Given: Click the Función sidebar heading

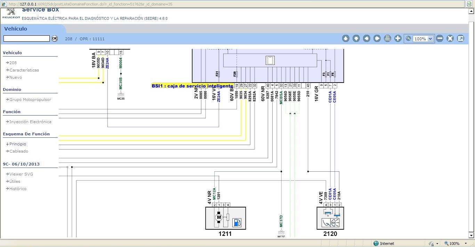Looking at the screenshot, I should (11, 112).
